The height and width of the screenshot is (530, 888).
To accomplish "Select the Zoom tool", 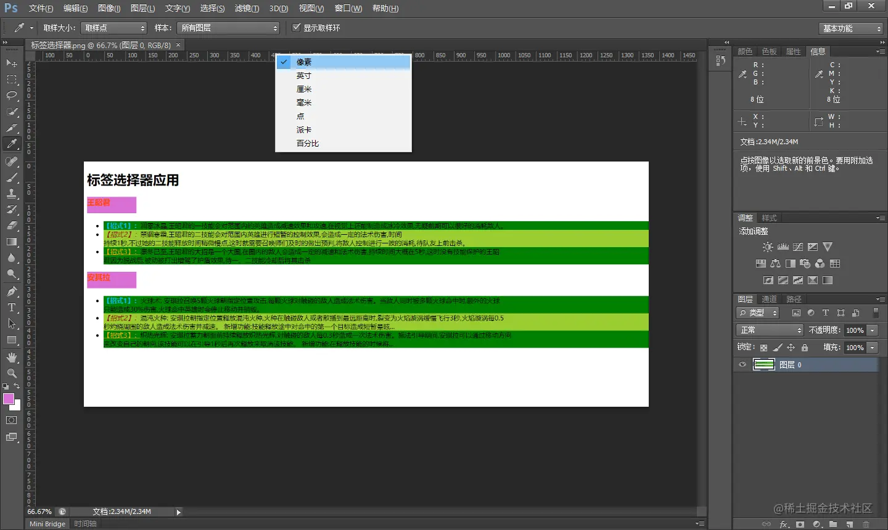I will click(x=12, y=373).
